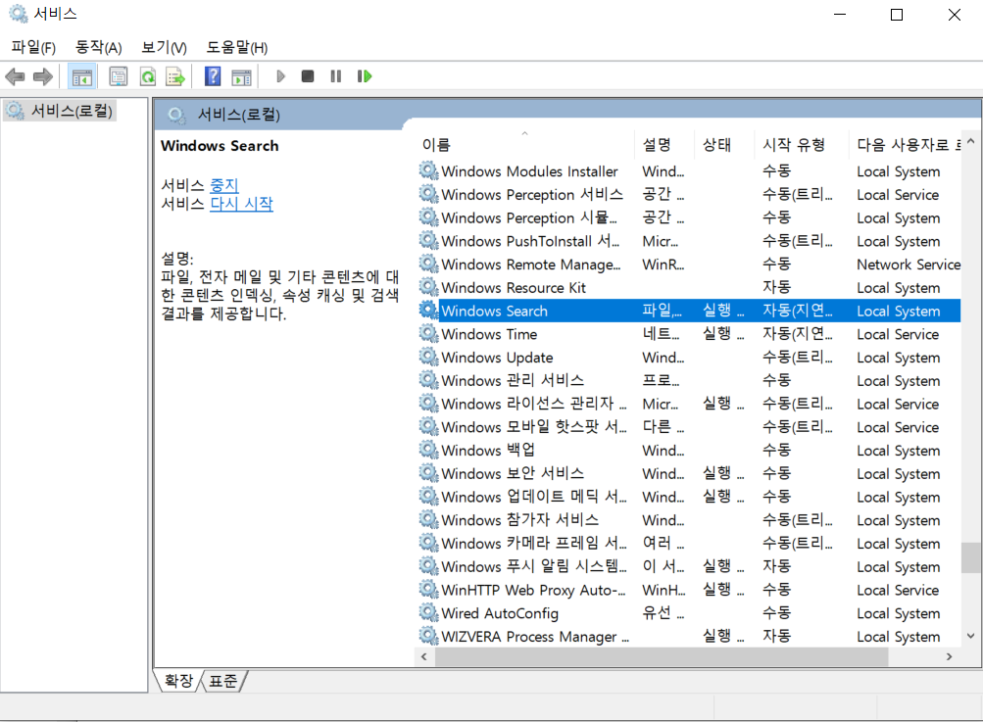
Task: Click the vertical scrollbar thumb
Action: point(971,557)
